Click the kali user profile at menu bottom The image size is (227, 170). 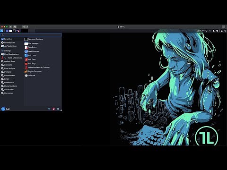click(x=5, y=109)
